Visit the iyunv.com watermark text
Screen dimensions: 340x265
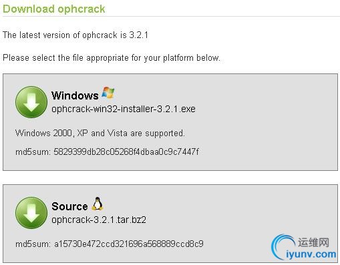[311, 254]
